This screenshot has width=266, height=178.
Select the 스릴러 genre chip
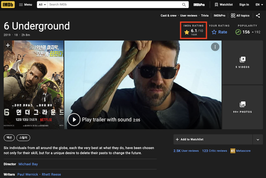[23, 137]
